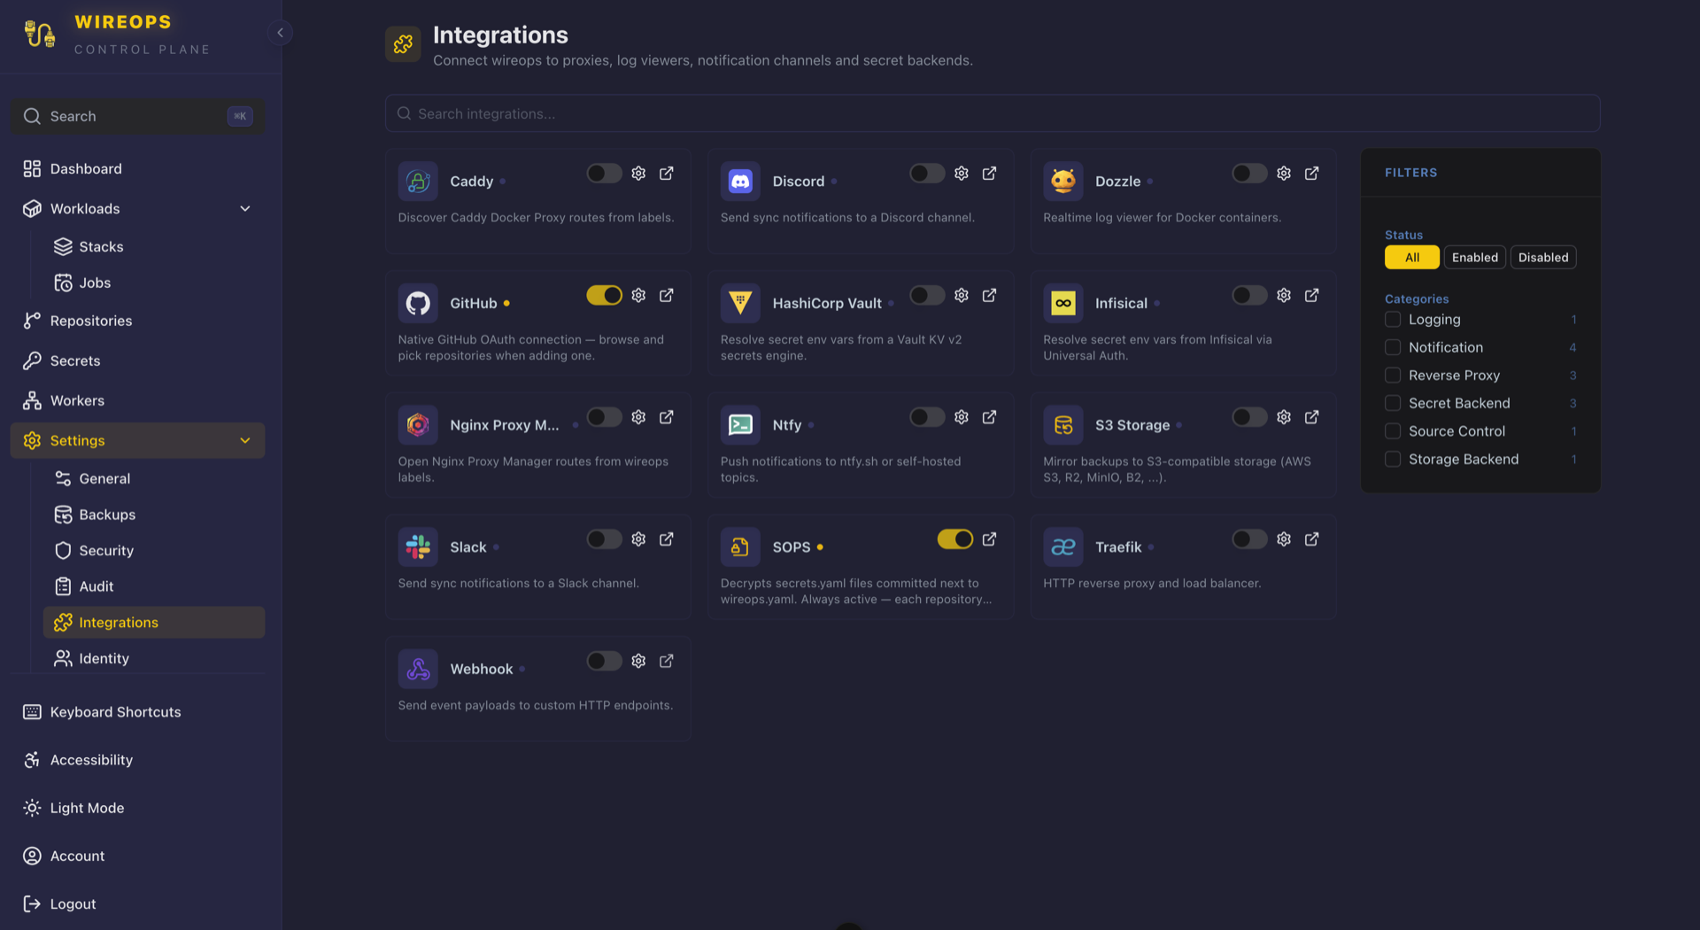
Task: Open Ntfy external link icon
Action: [x=990, y=417]
